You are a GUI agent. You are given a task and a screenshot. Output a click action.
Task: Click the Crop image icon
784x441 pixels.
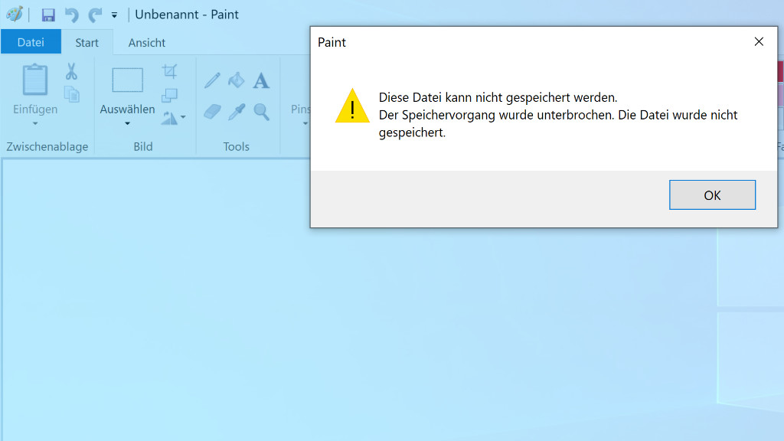tap(169, 71)
